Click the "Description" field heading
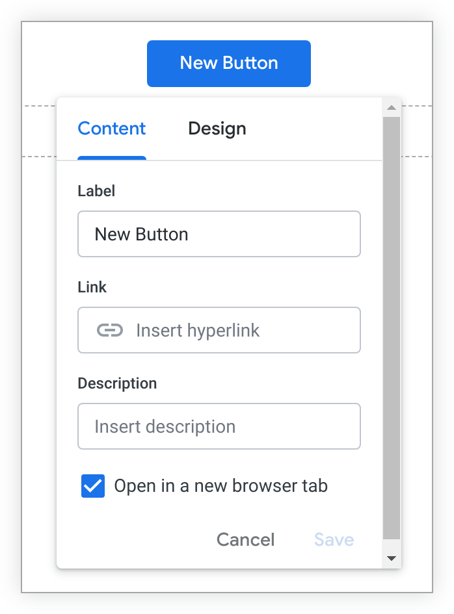This screenshot has height=614, width=454. (x=117, y=383)
